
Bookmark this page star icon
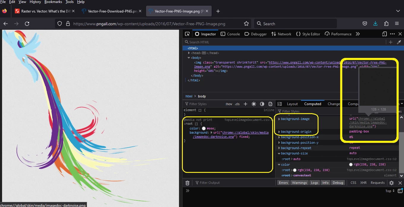pyautogui.click(x=246, y=24)
